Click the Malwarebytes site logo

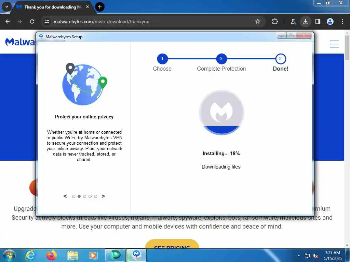20,42
